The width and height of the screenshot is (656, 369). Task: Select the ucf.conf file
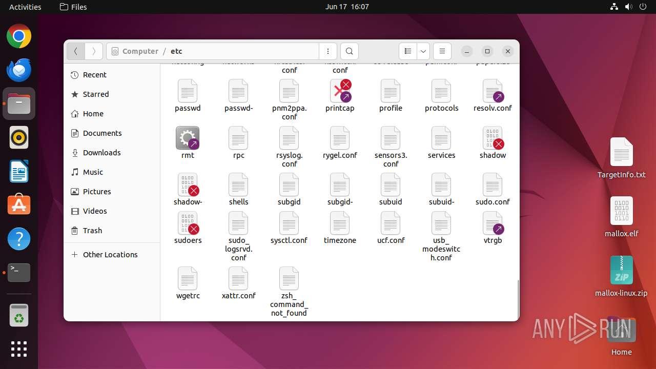coord(391,223)
